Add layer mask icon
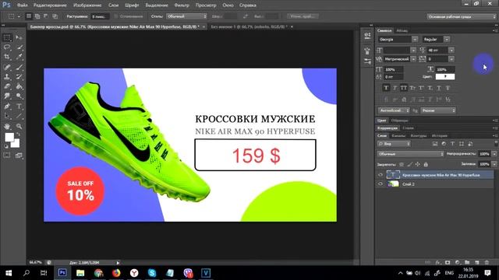Image resolution: width=499 pixels, height=280 pixels. (448, 263)
